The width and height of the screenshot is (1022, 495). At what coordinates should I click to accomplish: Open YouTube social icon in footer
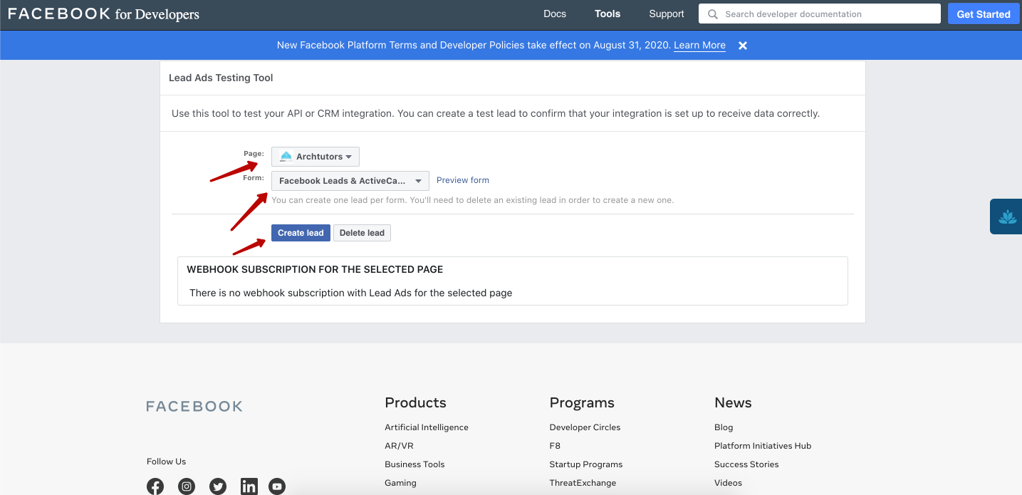coord(277,486)
